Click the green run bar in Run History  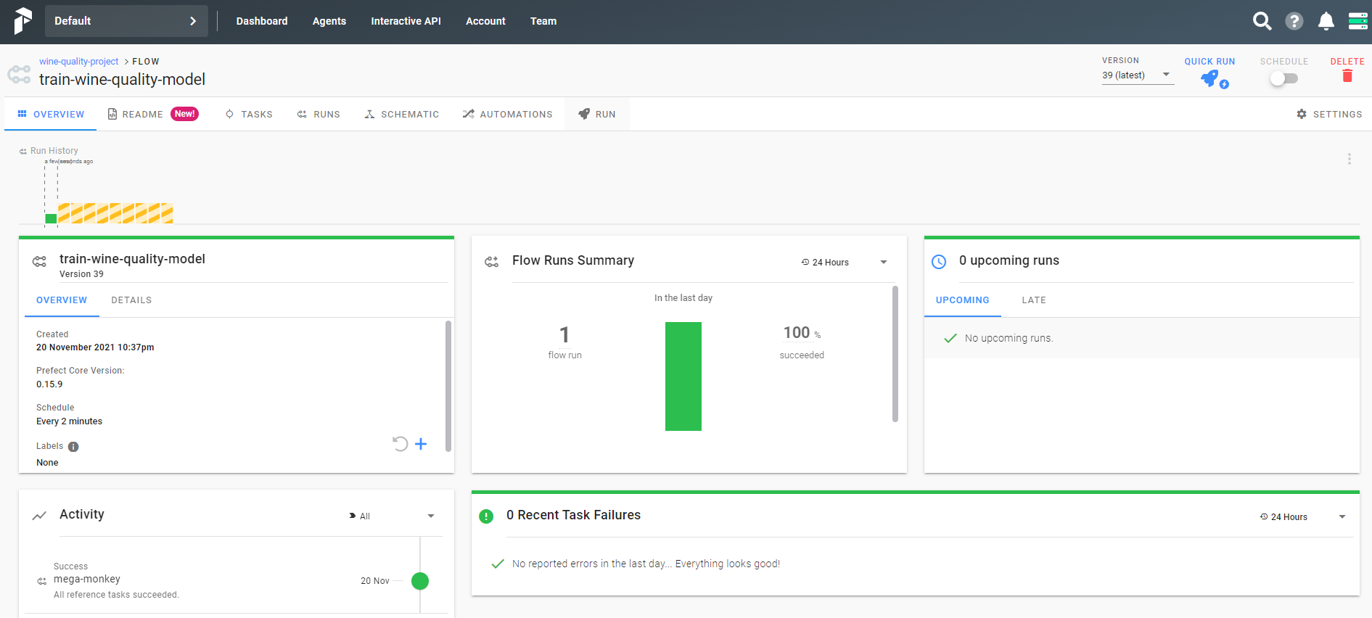point(51,218)
